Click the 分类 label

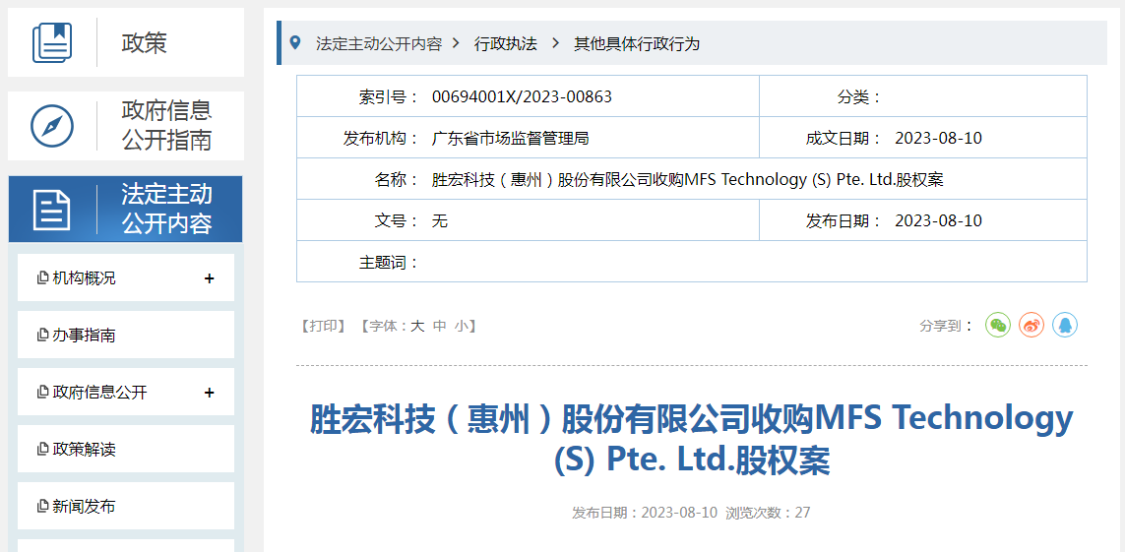(x=859, y=96)
